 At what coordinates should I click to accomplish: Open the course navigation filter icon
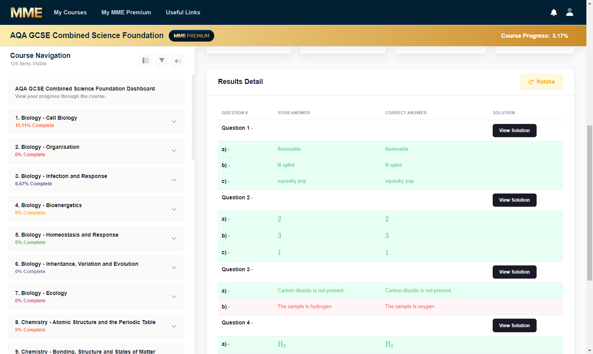tap(162, 61)
